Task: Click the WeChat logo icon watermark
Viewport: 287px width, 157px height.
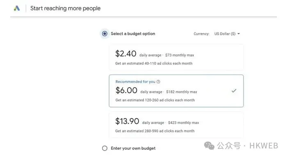Action: (x=209, y=146)
